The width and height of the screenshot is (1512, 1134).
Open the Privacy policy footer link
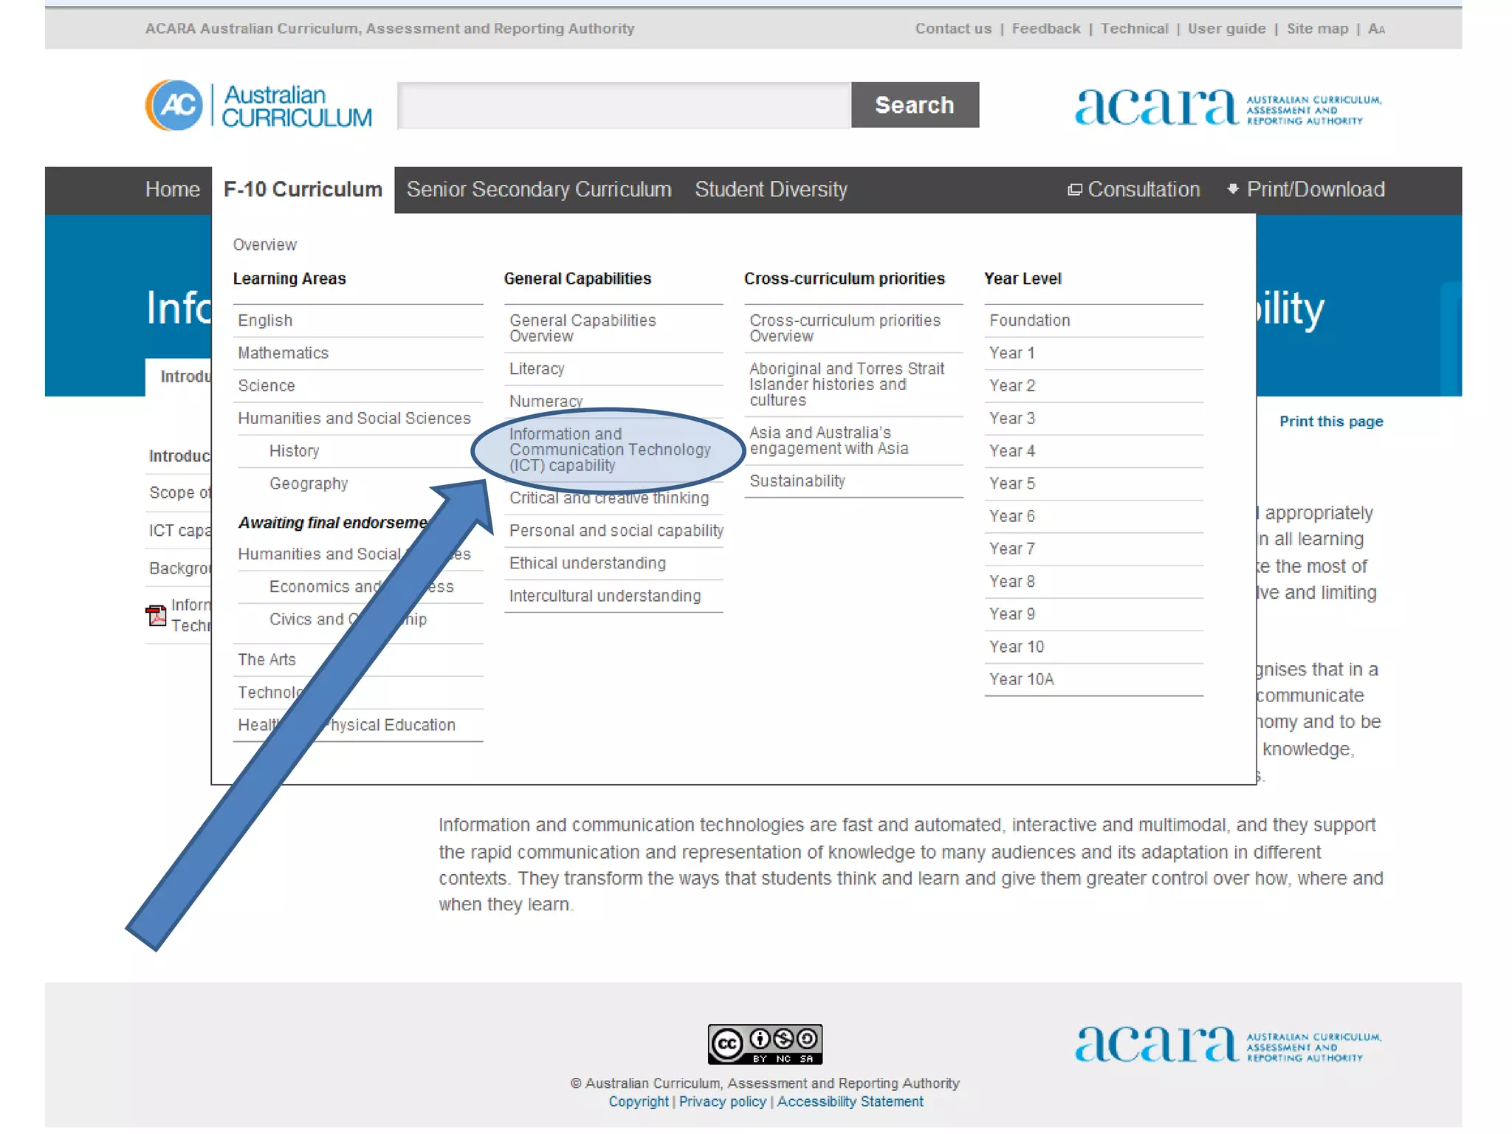coord(722,1102)
